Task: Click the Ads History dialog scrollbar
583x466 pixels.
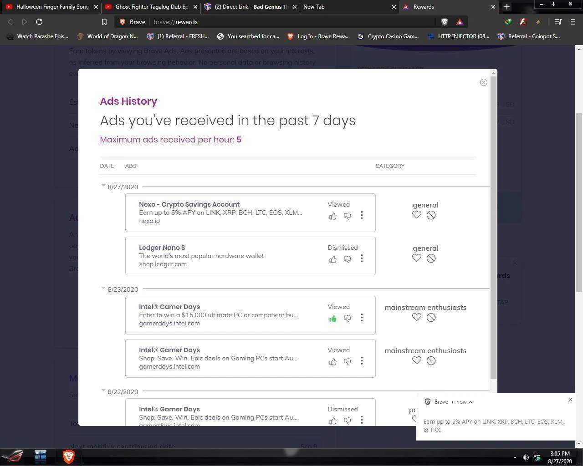Action: pyautogui.click(x=493, y=228)
